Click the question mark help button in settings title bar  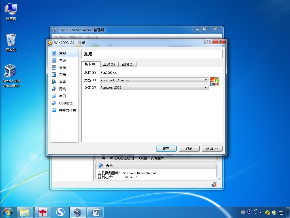208,41
